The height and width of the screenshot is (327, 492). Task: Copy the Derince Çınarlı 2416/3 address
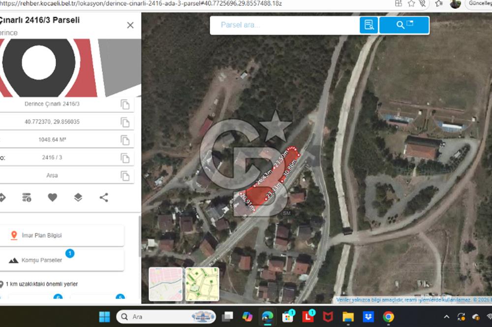[125, 104]
